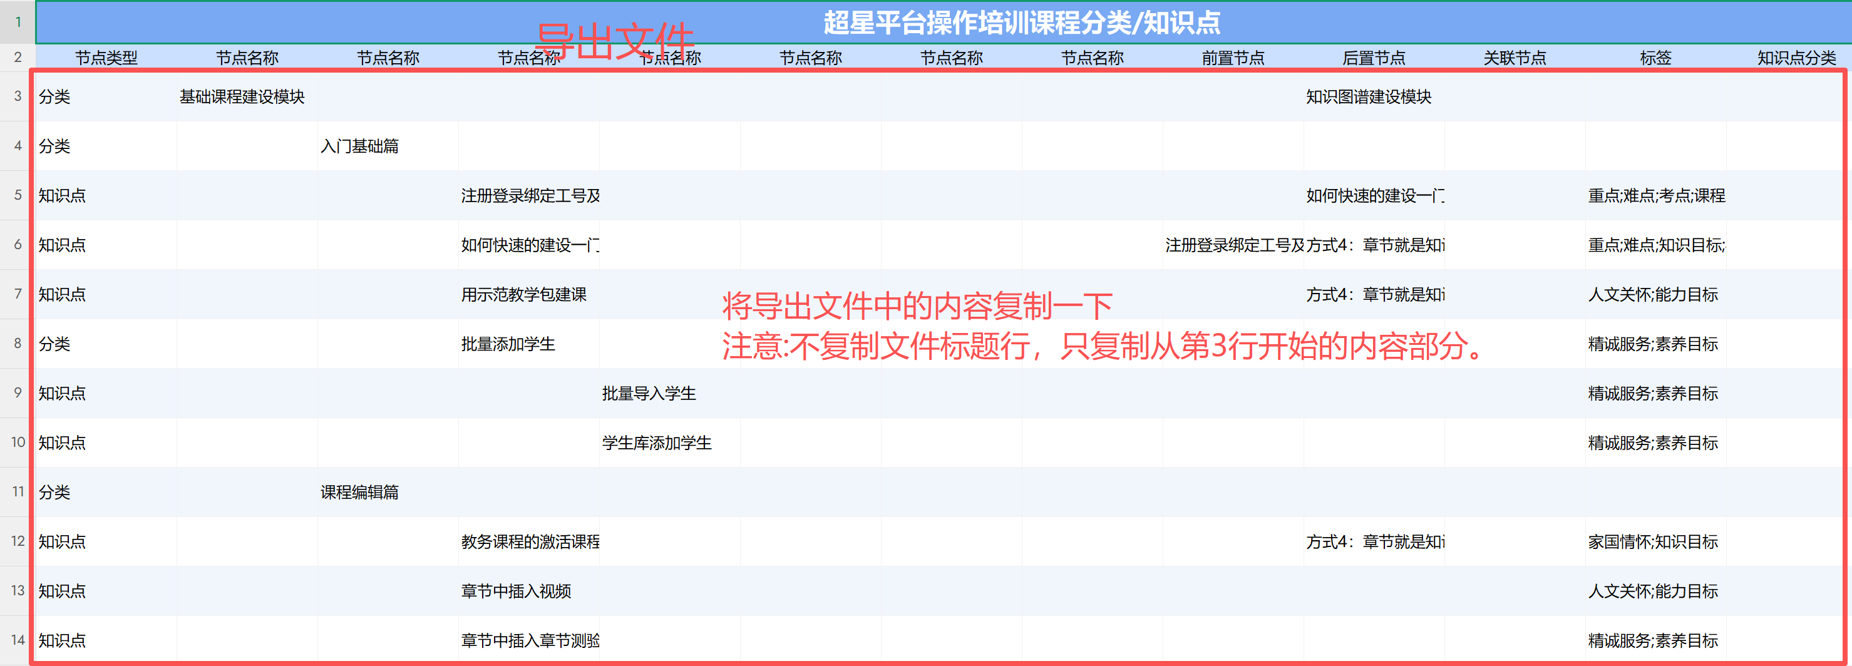1852x666 pixels.
Task: Select row header number 7
Action: pyautogui.click(x=18, y=294)
